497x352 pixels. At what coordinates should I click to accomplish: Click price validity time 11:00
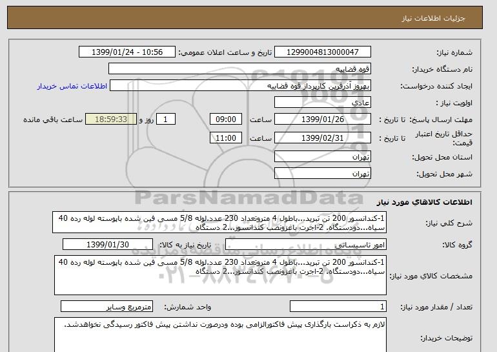226,138
